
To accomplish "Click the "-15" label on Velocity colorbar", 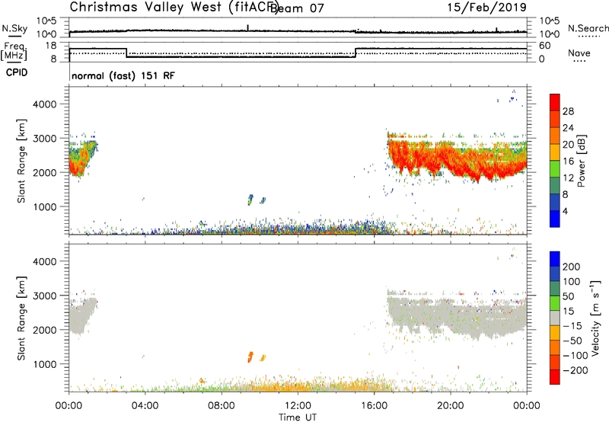I will (x=572, y=325).
